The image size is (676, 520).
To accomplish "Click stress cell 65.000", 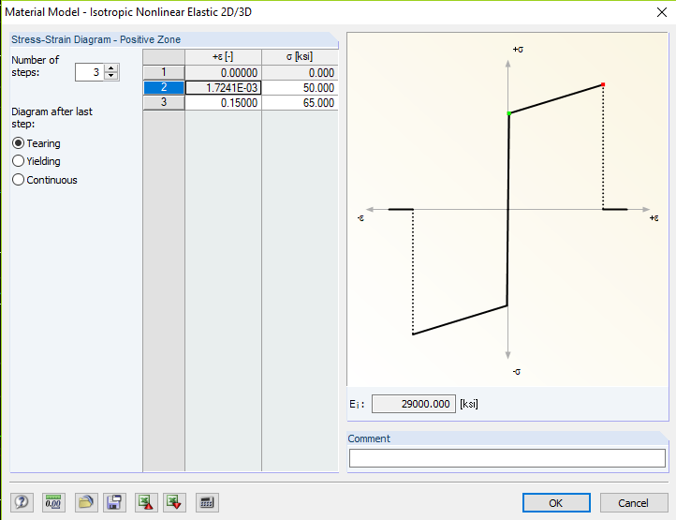I will click(300, 103).
